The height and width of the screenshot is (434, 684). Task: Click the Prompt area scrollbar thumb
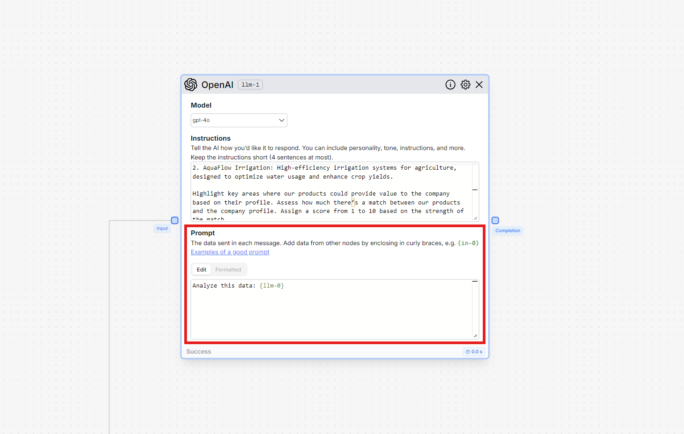(475, 281)
